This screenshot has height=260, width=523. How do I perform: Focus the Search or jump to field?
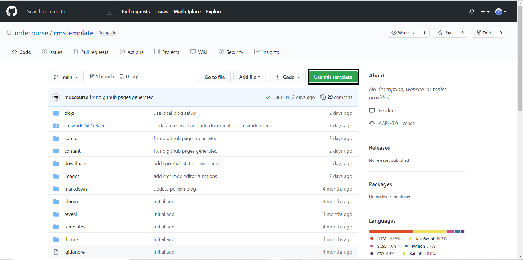(x=70, y=11)
